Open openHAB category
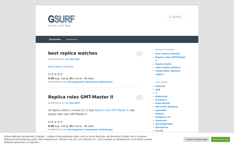 (161, 110)
